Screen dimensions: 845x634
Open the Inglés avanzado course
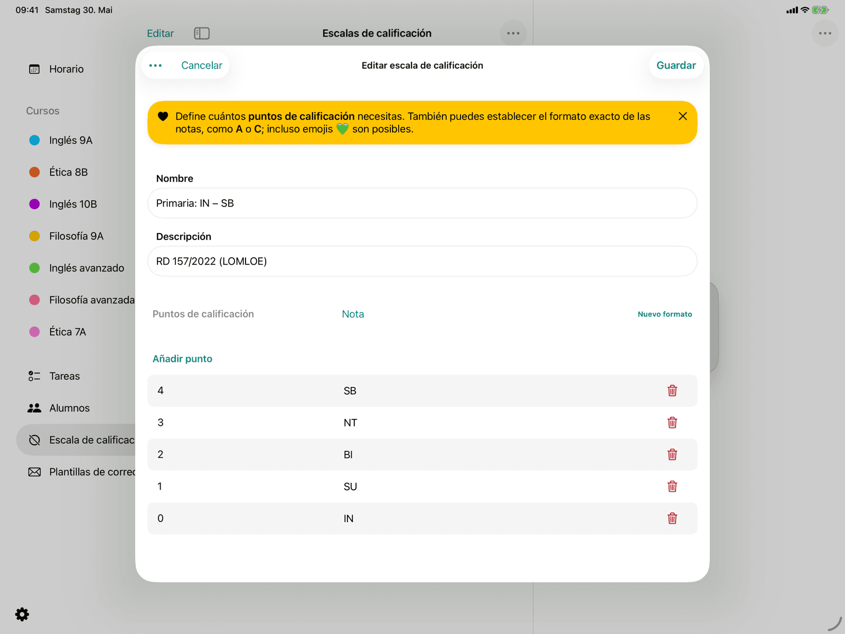[x=87, y=268]
